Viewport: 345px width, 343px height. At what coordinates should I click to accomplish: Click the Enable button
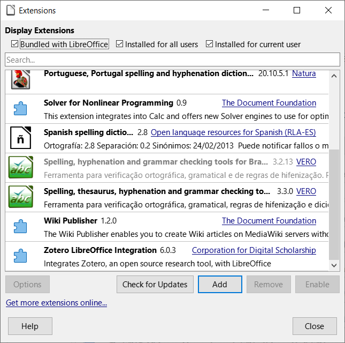[317, 285]
